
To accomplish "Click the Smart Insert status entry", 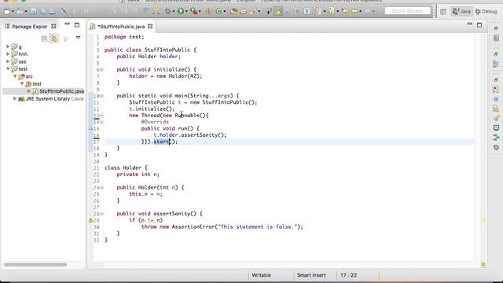I will click(x=311, y=275).
